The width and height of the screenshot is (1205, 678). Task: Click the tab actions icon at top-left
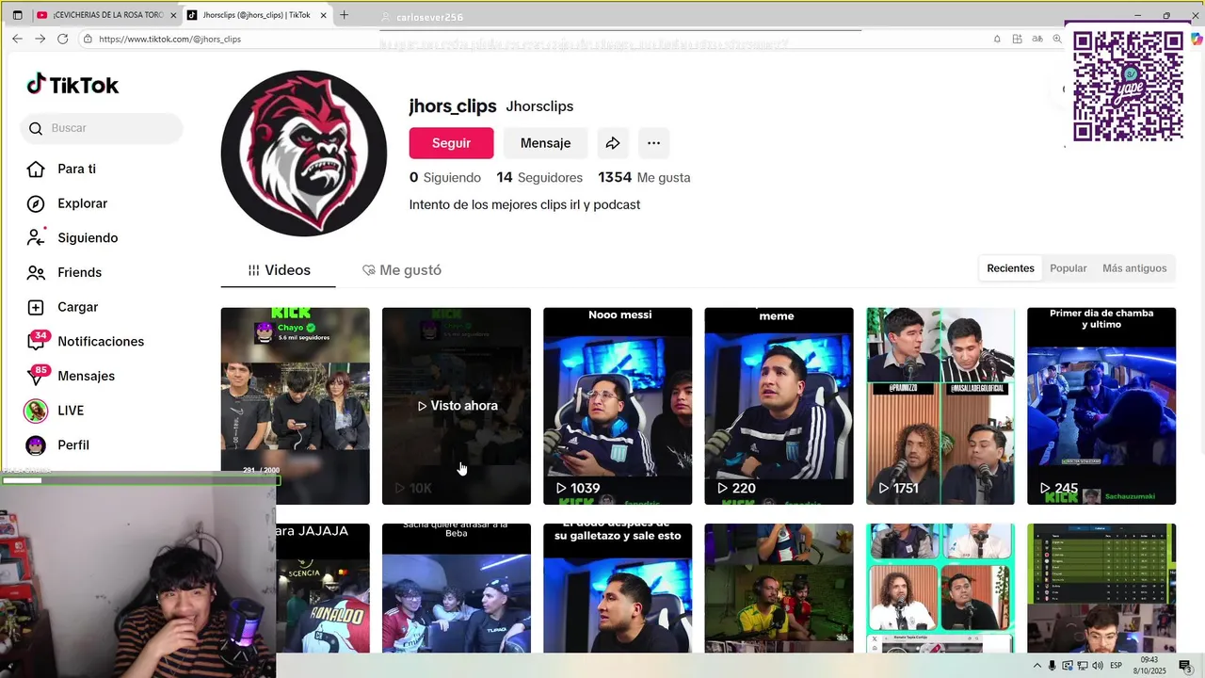(x=17, y=15)
